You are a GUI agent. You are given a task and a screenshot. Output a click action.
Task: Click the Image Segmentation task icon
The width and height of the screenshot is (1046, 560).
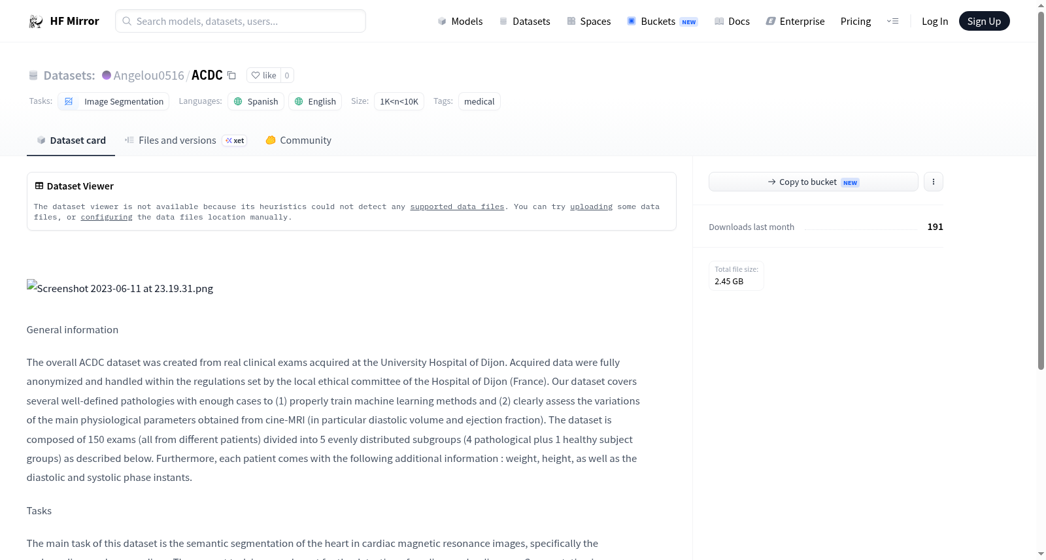[69, 101]
